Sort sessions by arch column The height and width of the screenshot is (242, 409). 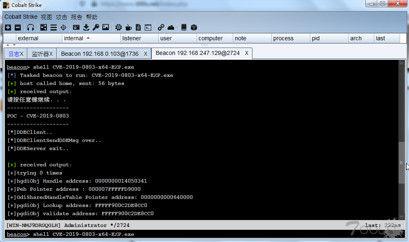361,38
